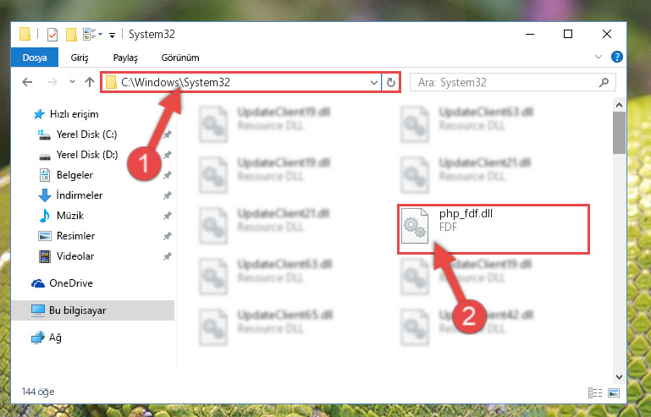The image size is (651, 417).
Task: Select the php_fdf.dll file
Action: click(x=494, y=228)
